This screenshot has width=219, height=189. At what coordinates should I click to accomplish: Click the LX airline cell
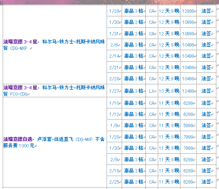[152, 91]
